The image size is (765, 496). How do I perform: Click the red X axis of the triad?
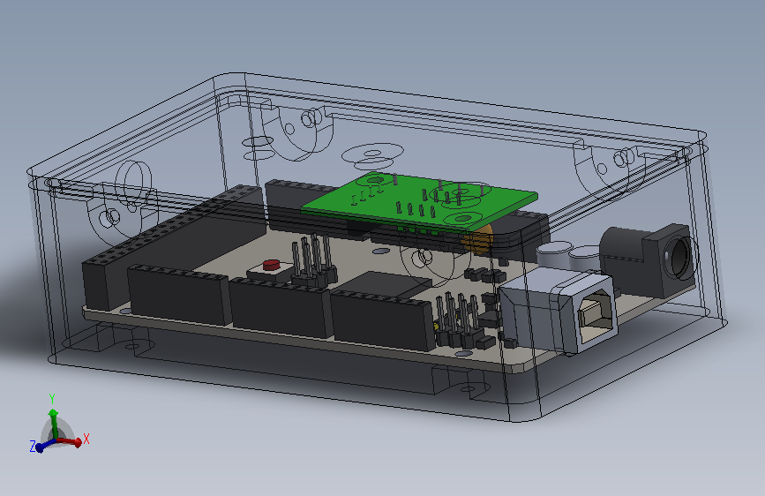tap(72, 440)
